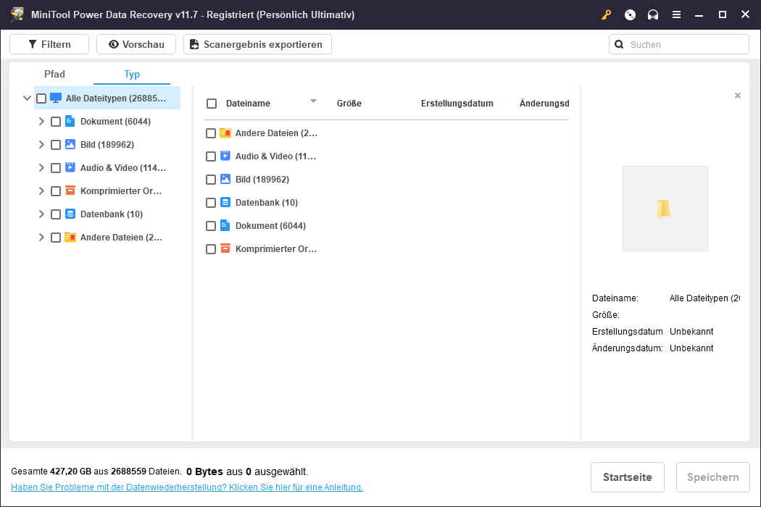Open the bootable media disc icon
Image resolution: width=761 pixels, height=507 pixels.
point(630,14)
